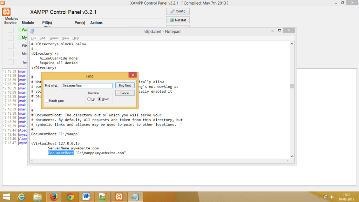Image resolution: width=359 pixels, height=202 pixels.
Task: Open the Windows Start button
Action: pos(6,197)
